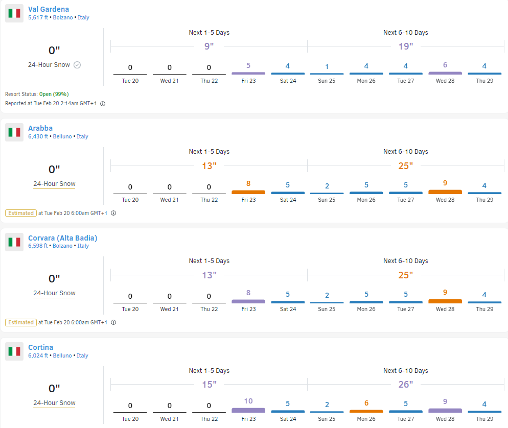508x428 pixels.
Task: Select Arabba's orange Wed 28 snow bar
Action: (x=445, y=192)
